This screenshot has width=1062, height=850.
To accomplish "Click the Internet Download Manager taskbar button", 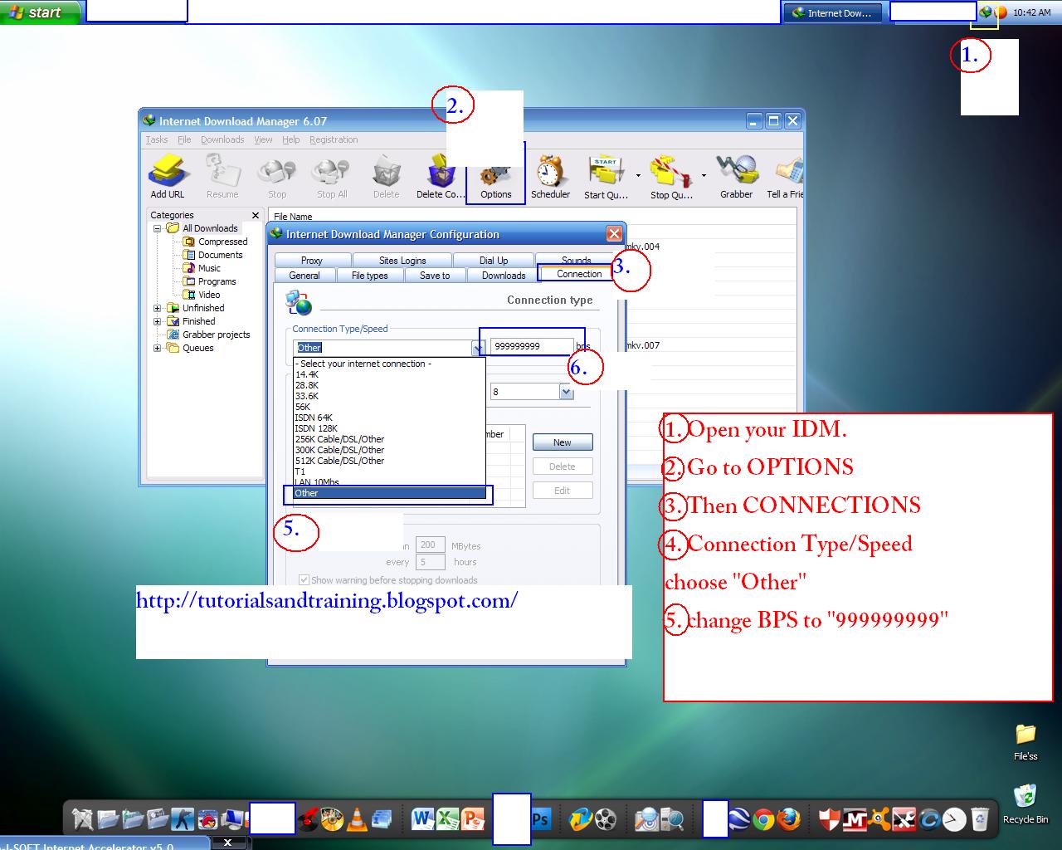I will tap(832, 12).
